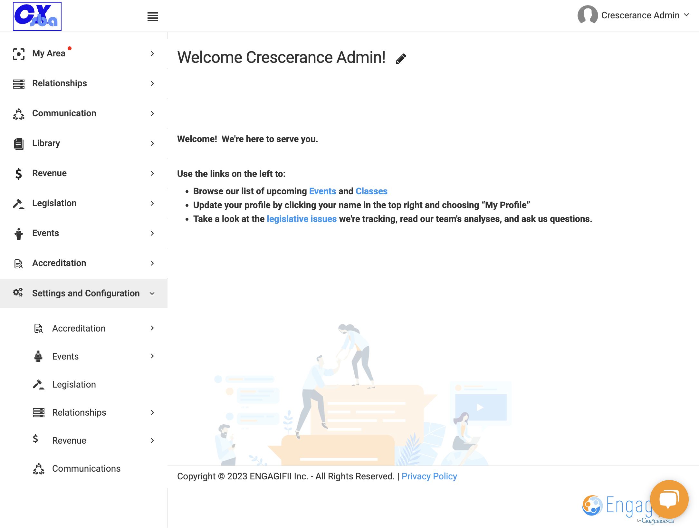Expand top-level Revenue chevron
Screen dimensions: 699x529
[152, 173]
